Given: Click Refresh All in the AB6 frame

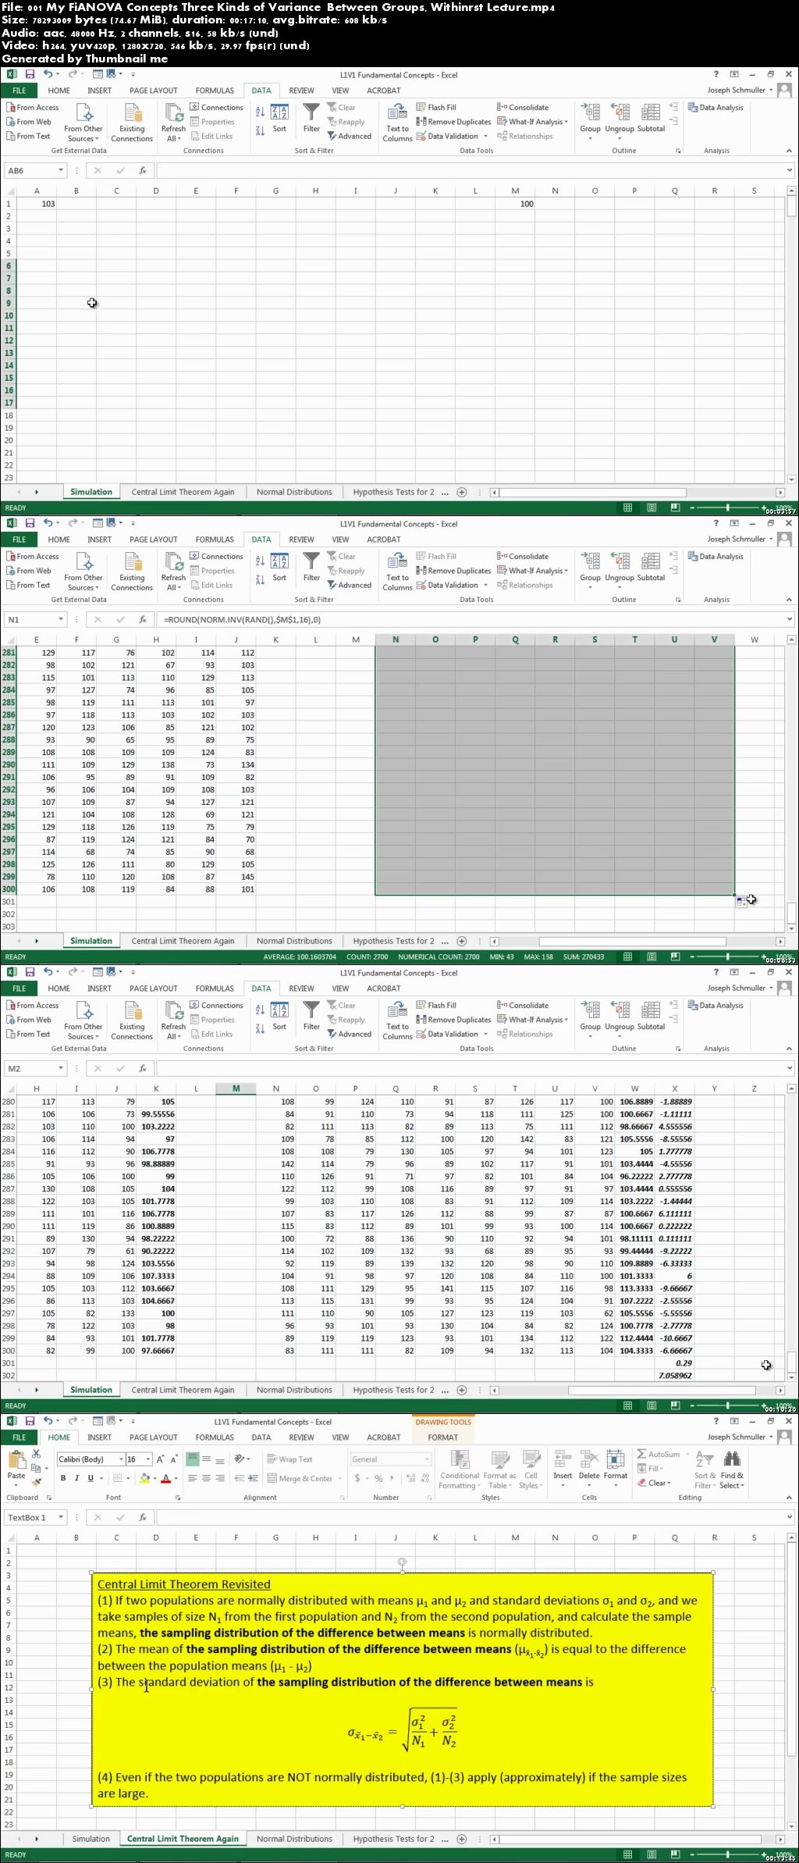Looking at the screenshot, I should 173,123.
